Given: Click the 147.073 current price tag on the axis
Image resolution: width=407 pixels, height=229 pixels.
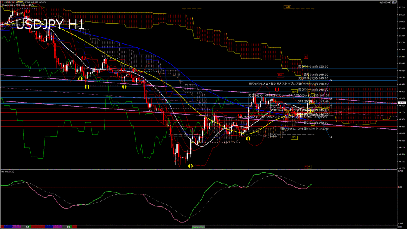Looking at the screenshot, I should click(401, 103).
